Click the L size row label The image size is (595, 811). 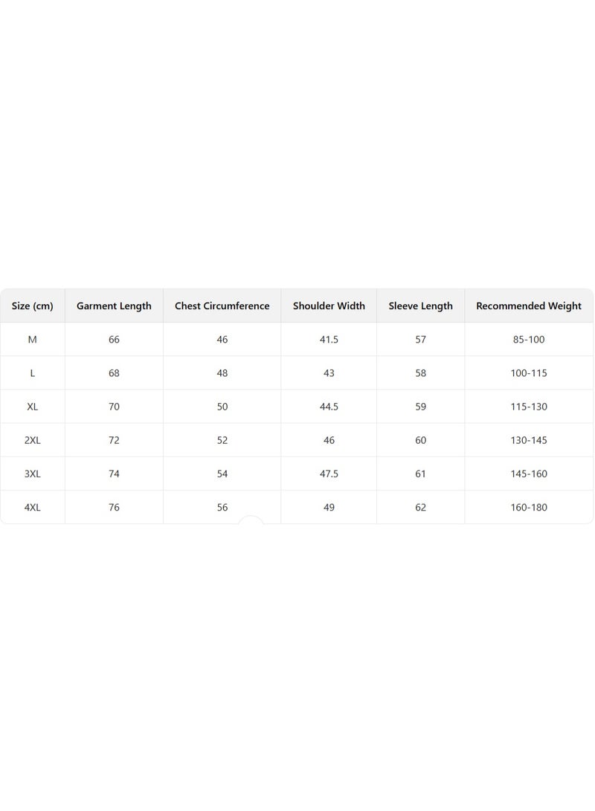coord(33,373)
